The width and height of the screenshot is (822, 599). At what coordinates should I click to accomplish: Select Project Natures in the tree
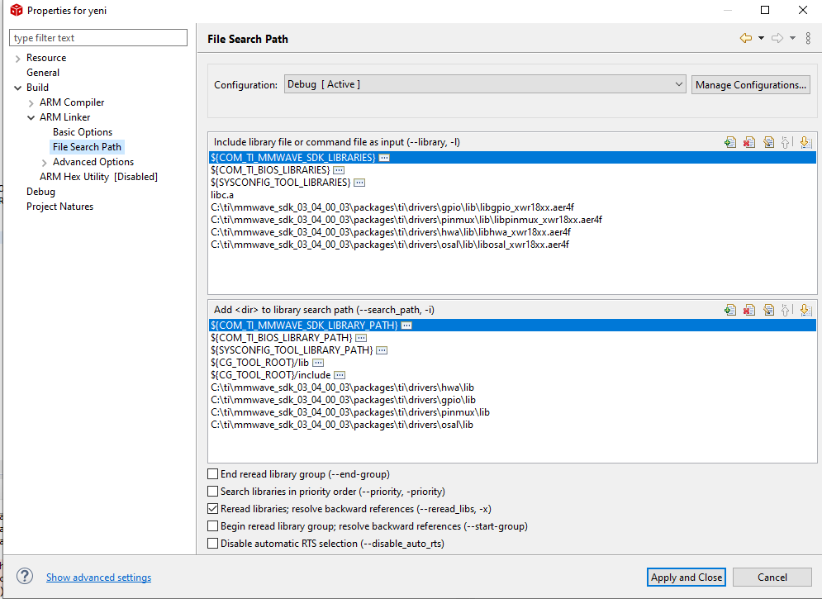[59, 207]
